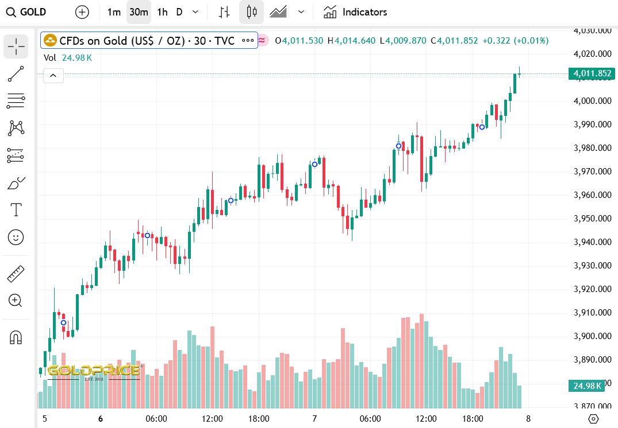618x428 pixels.
Task: Open chart style dropdown next to area icon
Action: point(301,12)
